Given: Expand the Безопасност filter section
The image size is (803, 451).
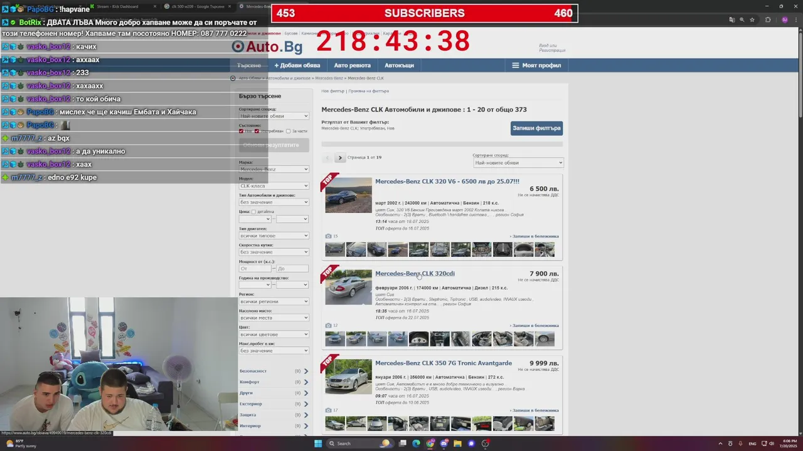Looking at the screenshot, I should pos(274,371).
